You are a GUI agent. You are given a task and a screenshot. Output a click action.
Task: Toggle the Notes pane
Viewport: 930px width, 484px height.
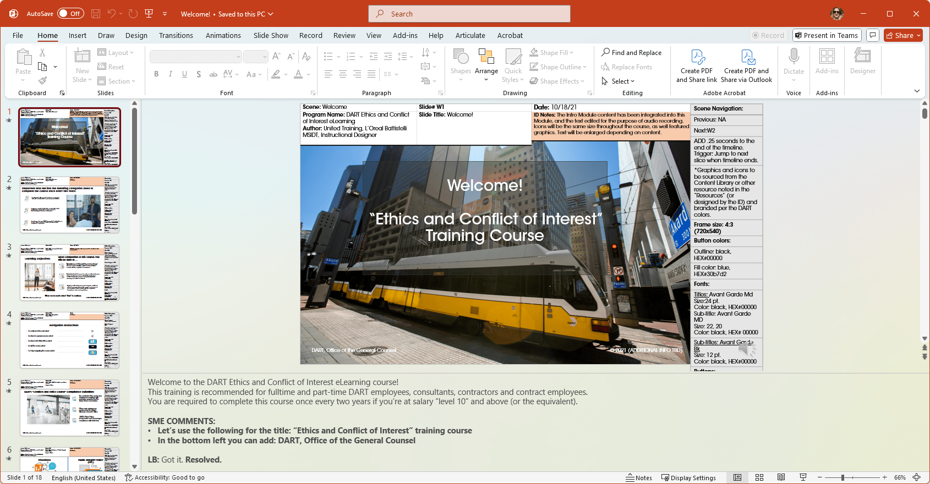[638, 477]
